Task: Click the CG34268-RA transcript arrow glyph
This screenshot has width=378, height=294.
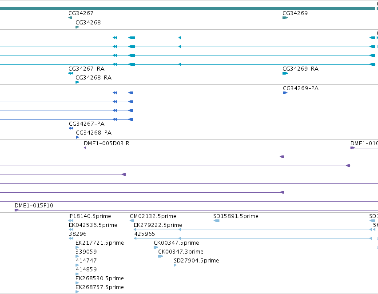Action: click(x=77, y=82)
